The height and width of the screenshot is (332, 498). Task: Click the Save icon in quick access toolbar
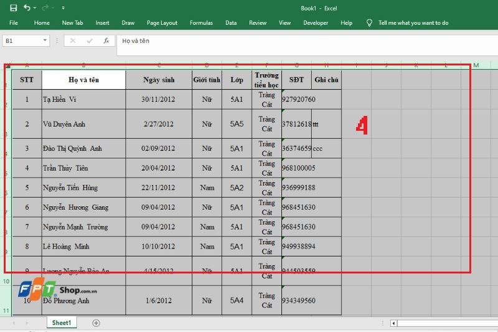coord(13,8)
